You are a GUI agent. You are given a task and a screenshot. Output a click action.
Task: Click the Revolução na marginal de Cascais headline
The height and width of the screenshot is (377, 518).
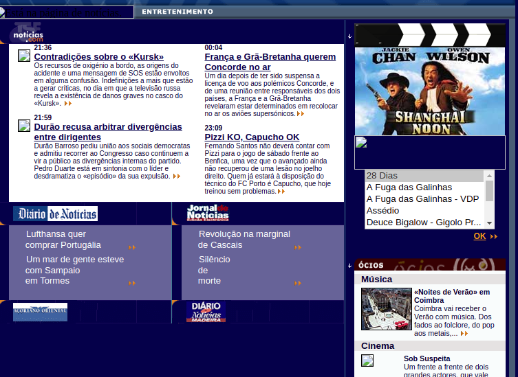click(x=244, y=240)
